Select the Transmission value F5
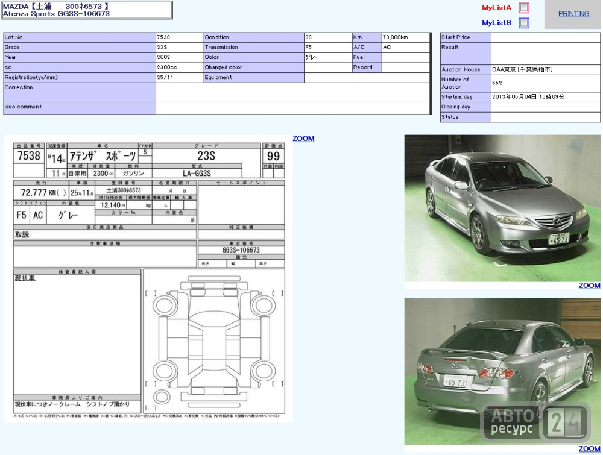The height and width of the screenshot is (455, 603). click(x=308, y=47)
